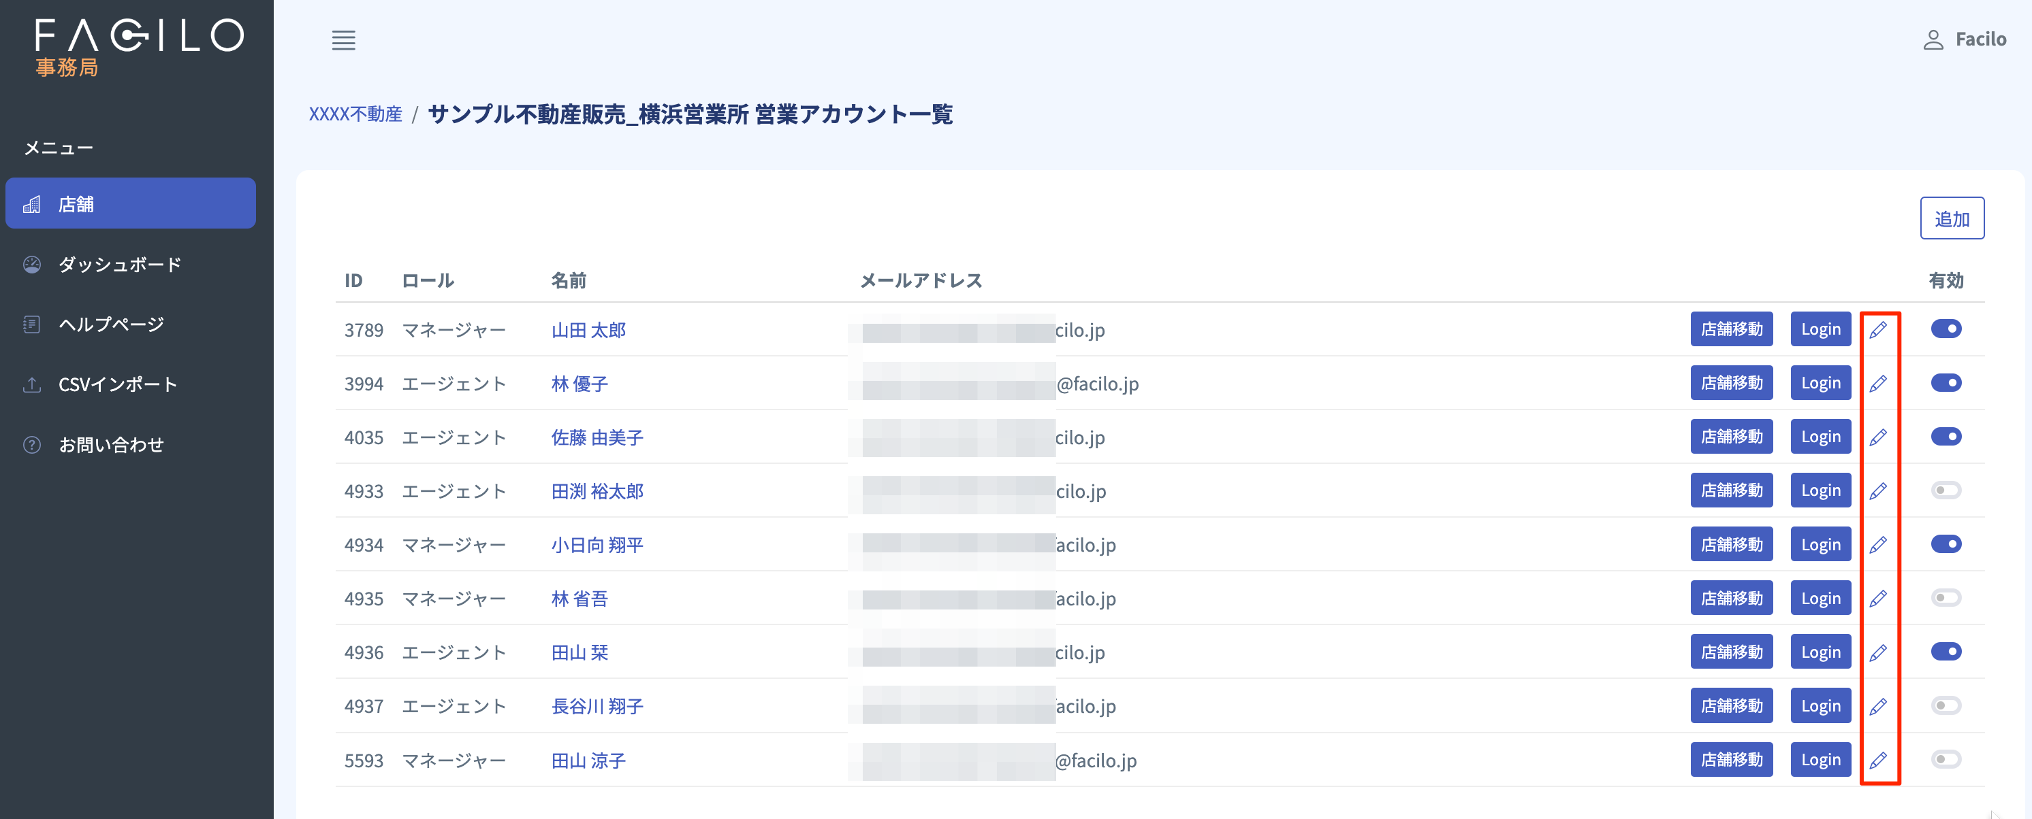Viewport: 2032px width, 819px height.
Task: Click the ロール column header
Action: click(428, 281)
